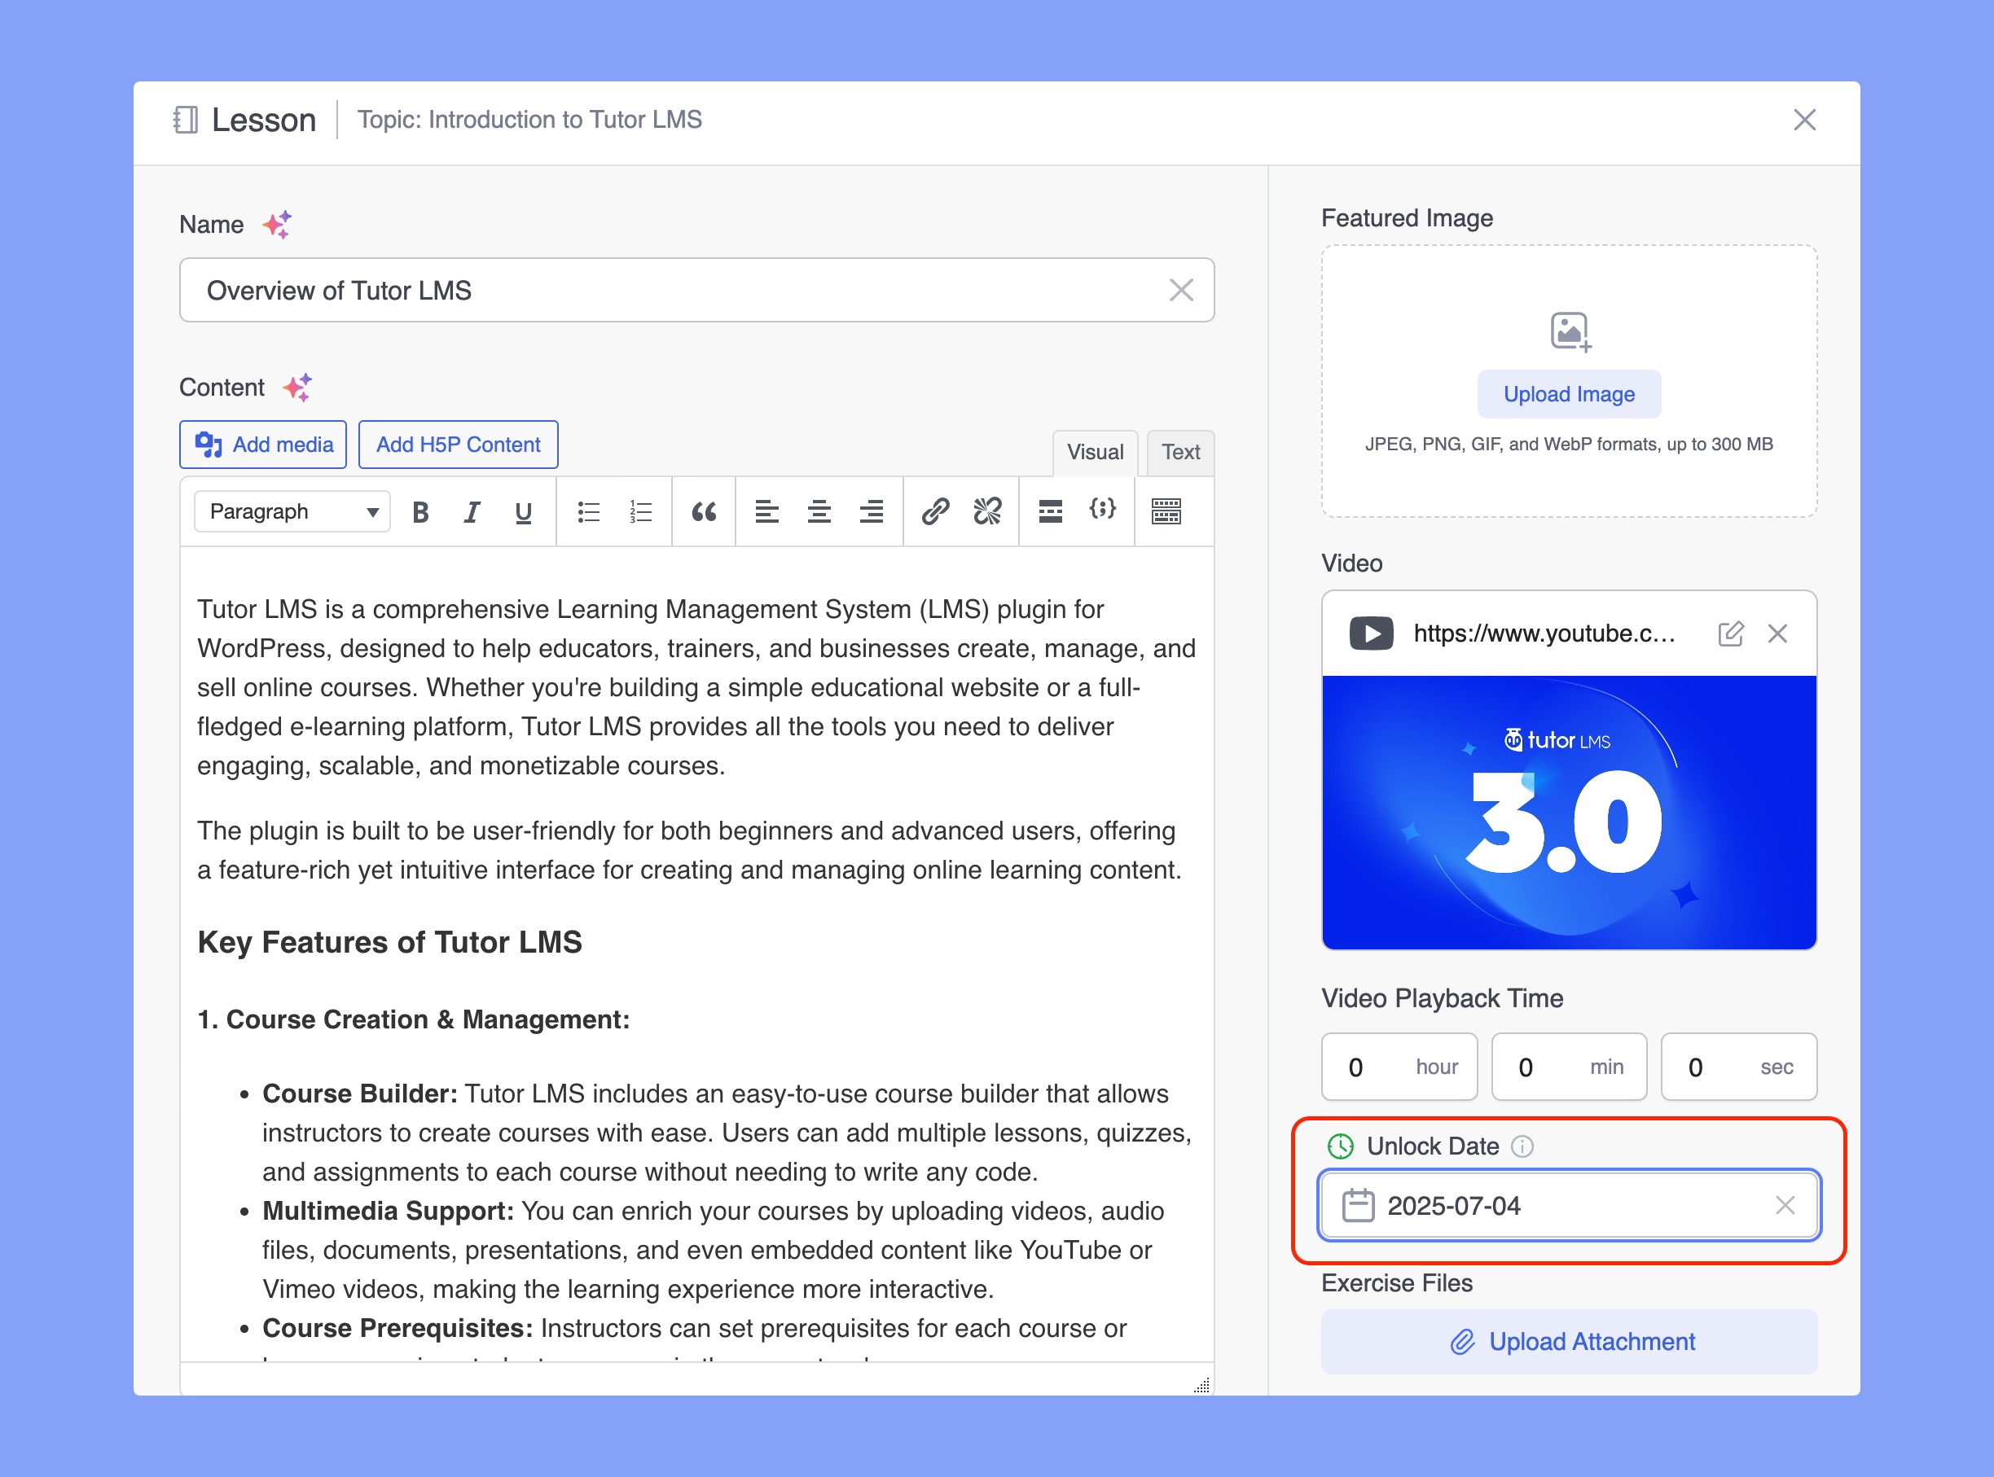
Task: Expand the numbered list dropdown
Action: (x=641, y=512)
